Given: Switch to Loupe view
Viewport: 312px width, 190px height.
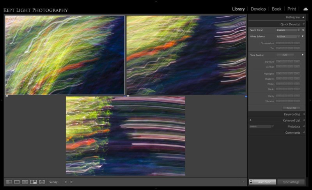Looking at the screenshot, I should click(17, 182).
